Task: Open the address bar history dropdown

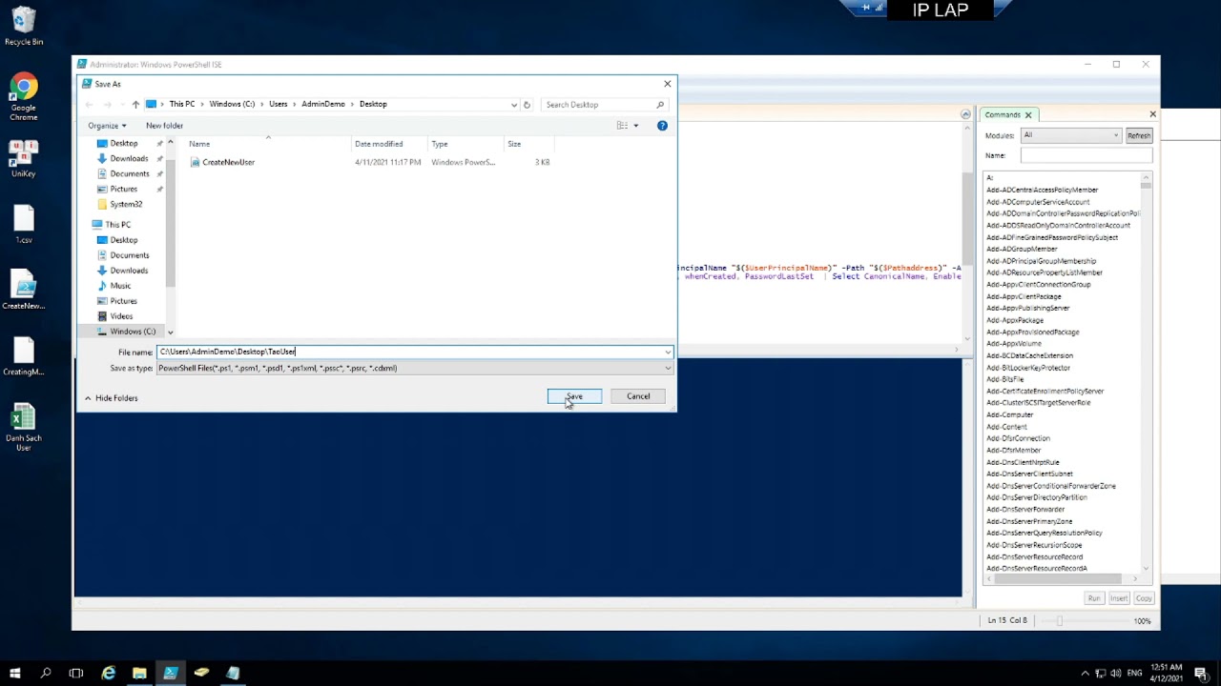Action: (514, 105)
